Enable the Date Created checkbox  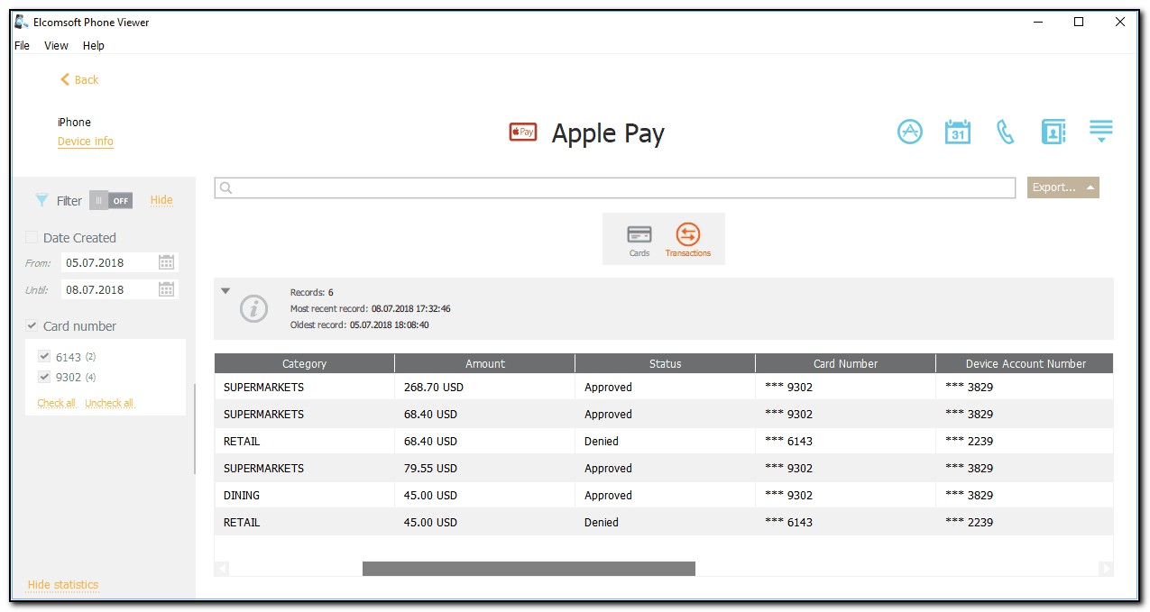[x=32, y=238]
